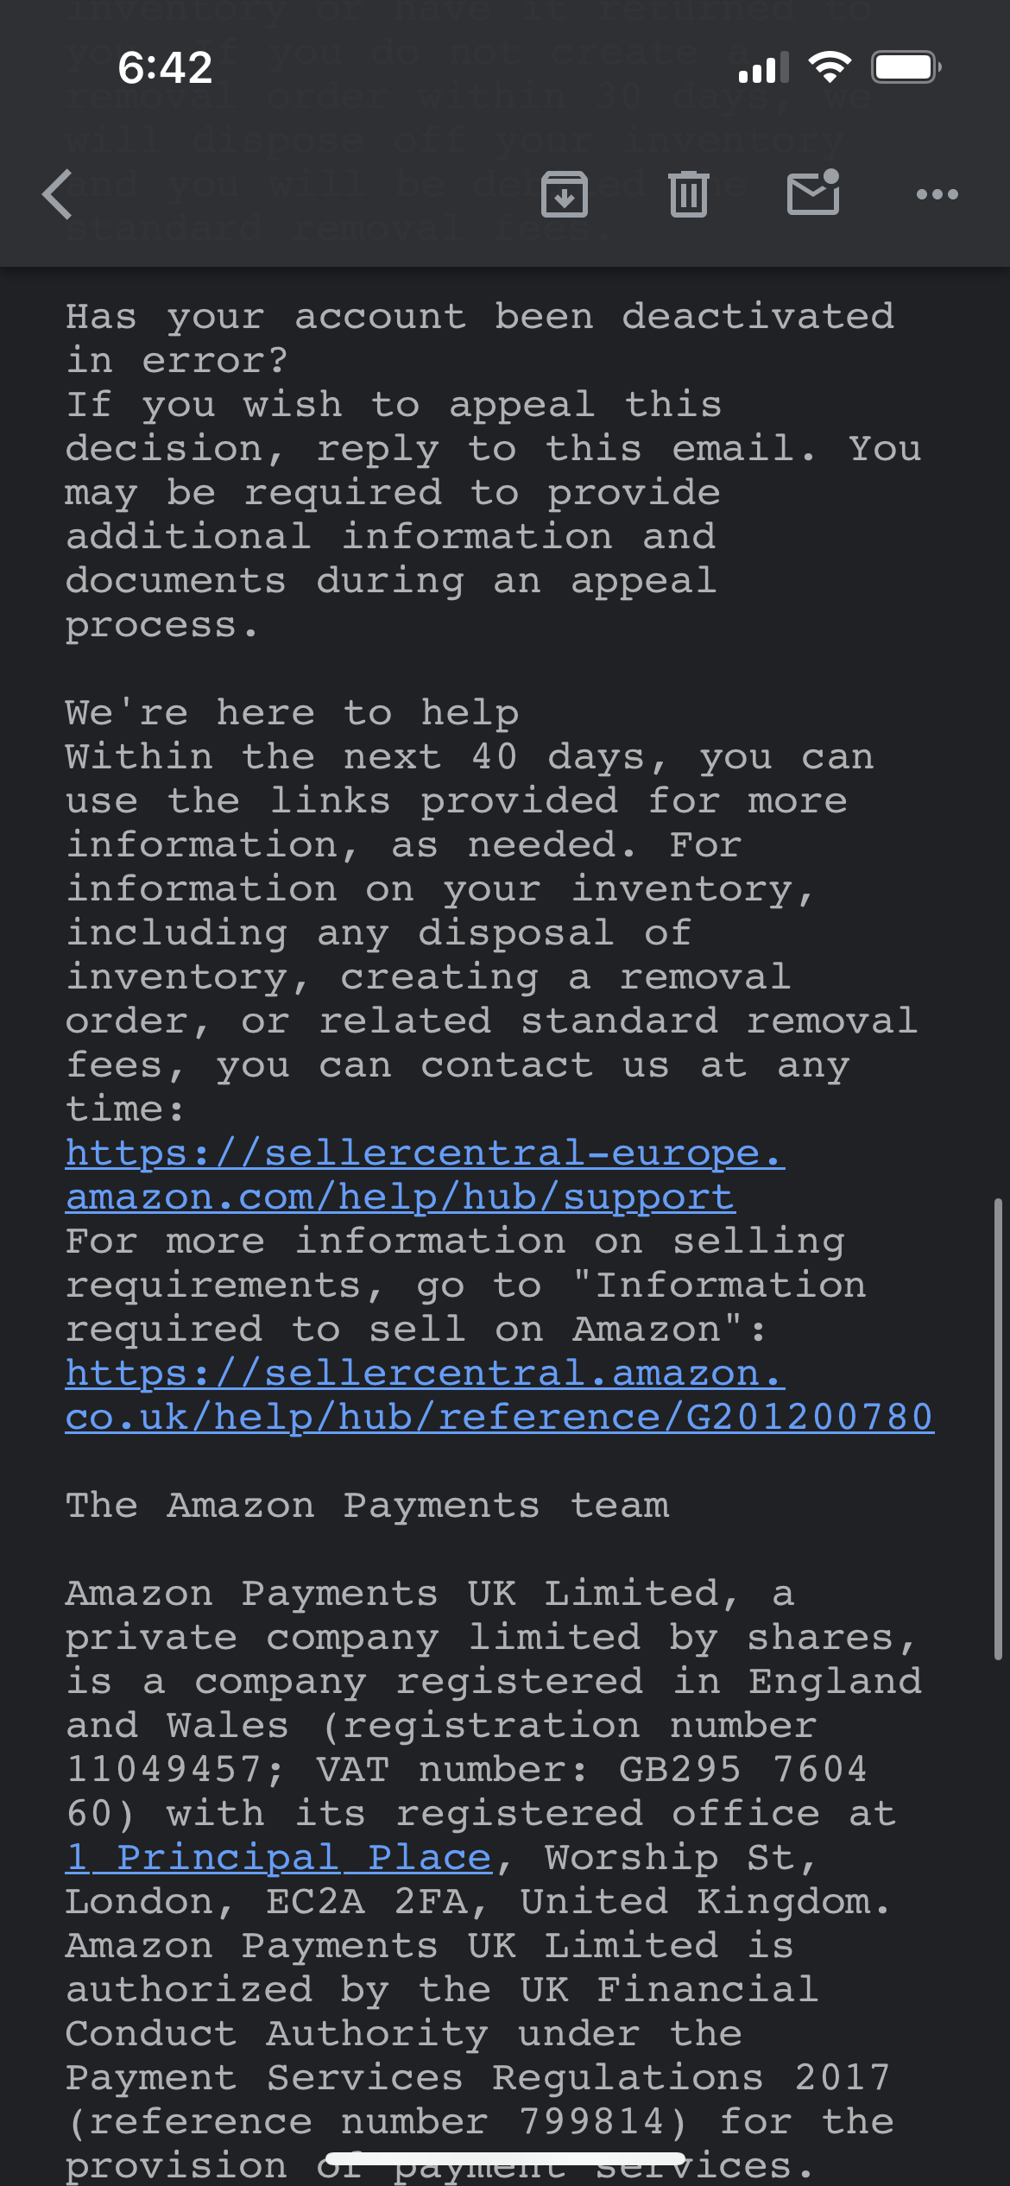Viewport: 1010px width, 2186px height.
Task: Open the sellercentral-europe support link
Action: (426, 1153)
